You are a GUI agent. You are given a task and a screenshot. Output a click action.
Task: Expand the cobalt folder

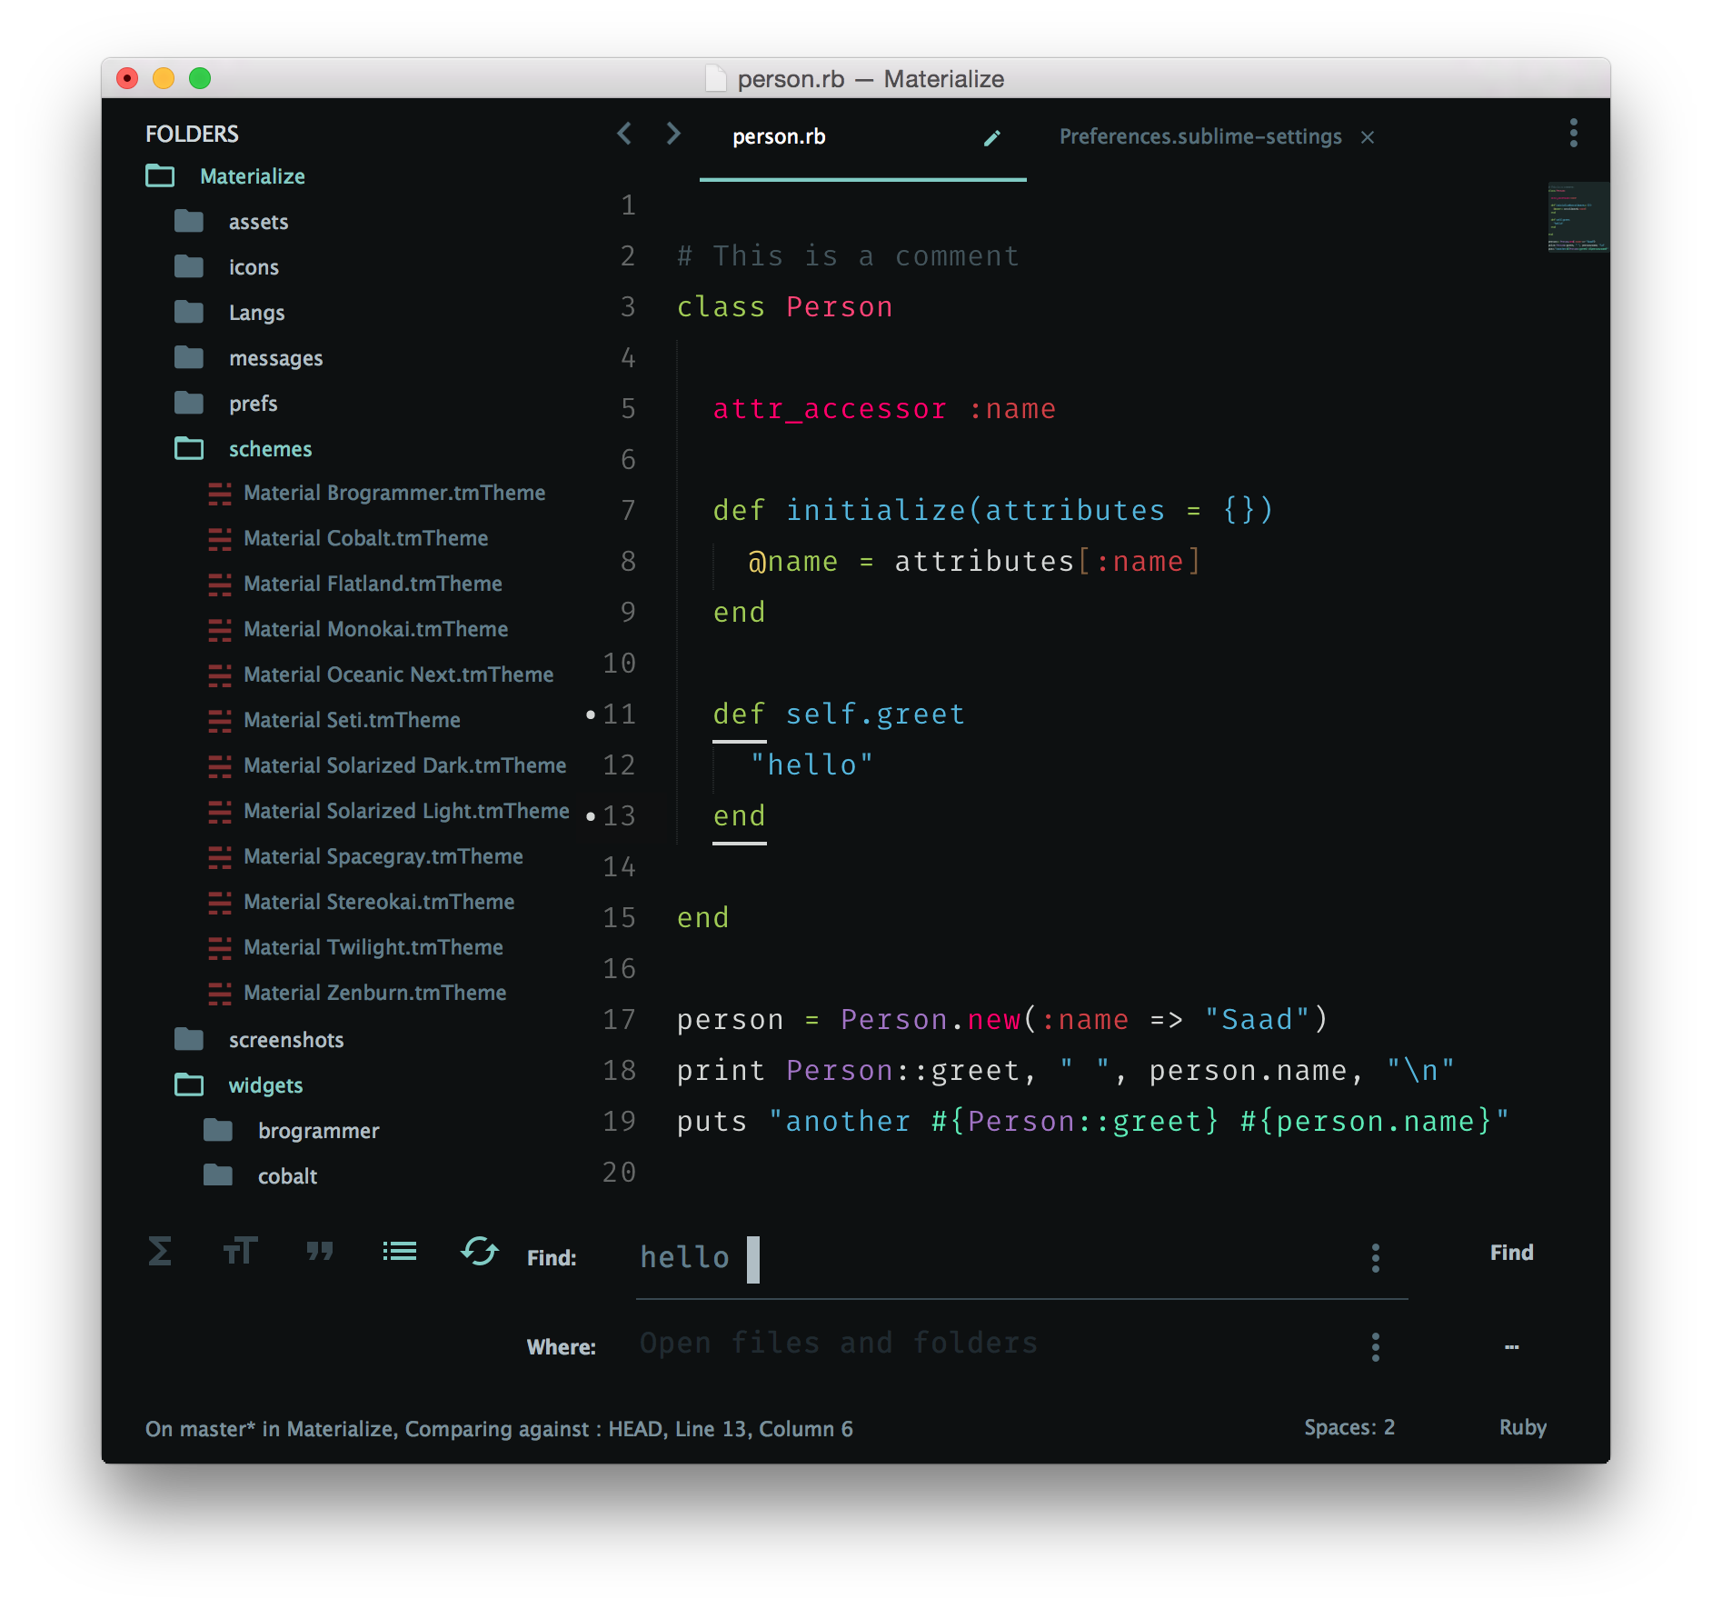coord(260,1176)
